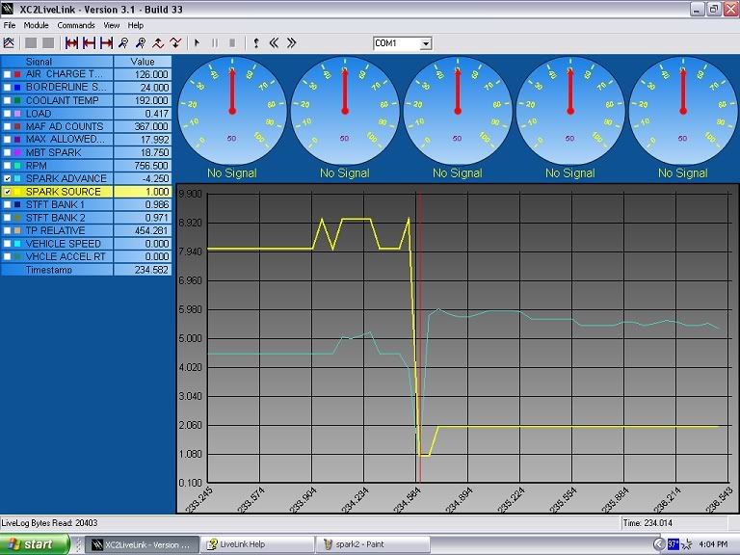Tick the COOLANT TEMP checkbox

pyautogui.click(x=8, y=100)
